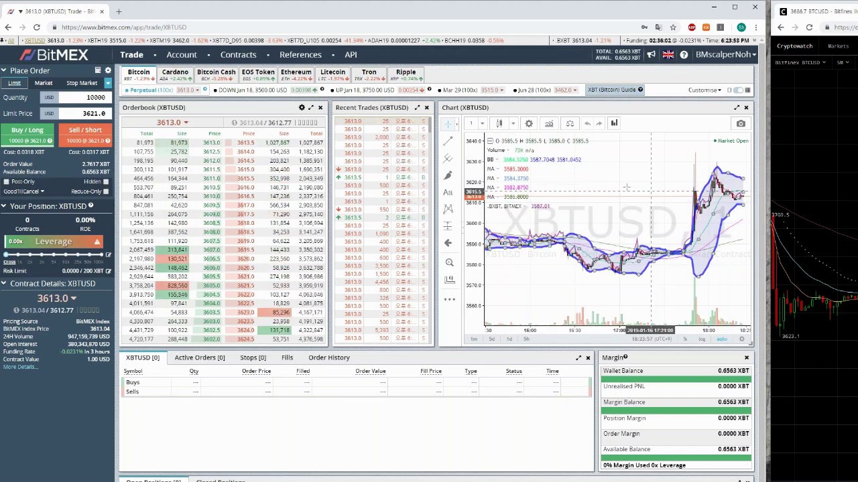This screenshot has width=858, height=482.
Task: Open Orderbook settings gear icon
Action: [x=302, y=107]
